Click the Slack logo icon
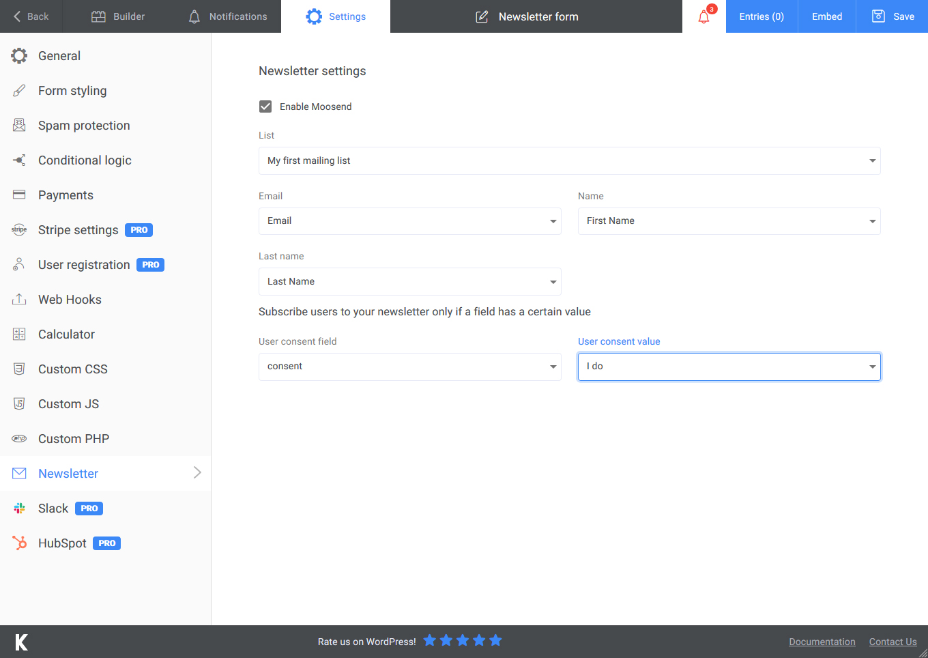928x658 pixels. click(x=19, y=509)
